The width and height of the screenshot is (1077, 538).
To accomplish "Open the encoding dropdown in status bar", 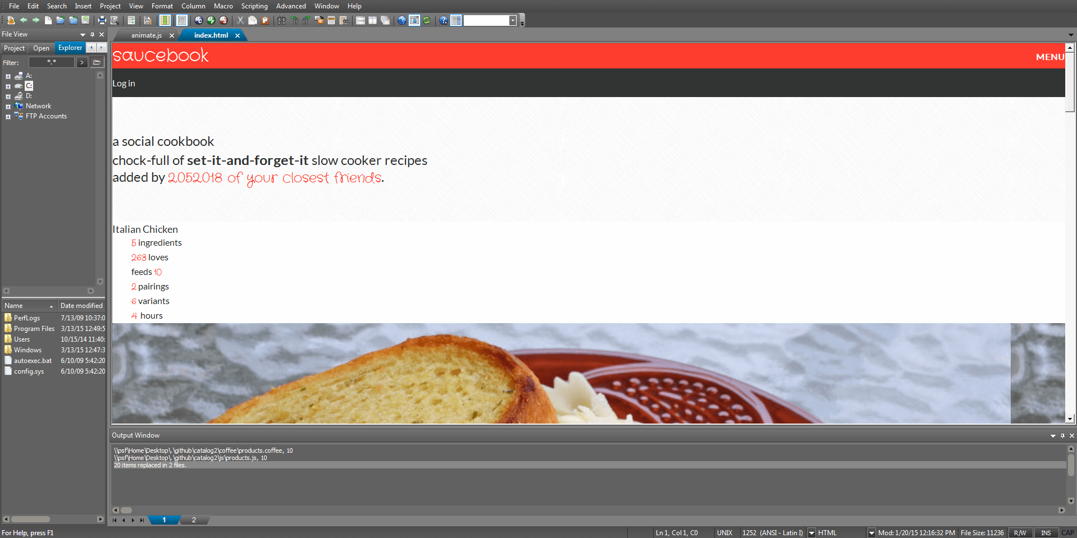I will 811,533.
